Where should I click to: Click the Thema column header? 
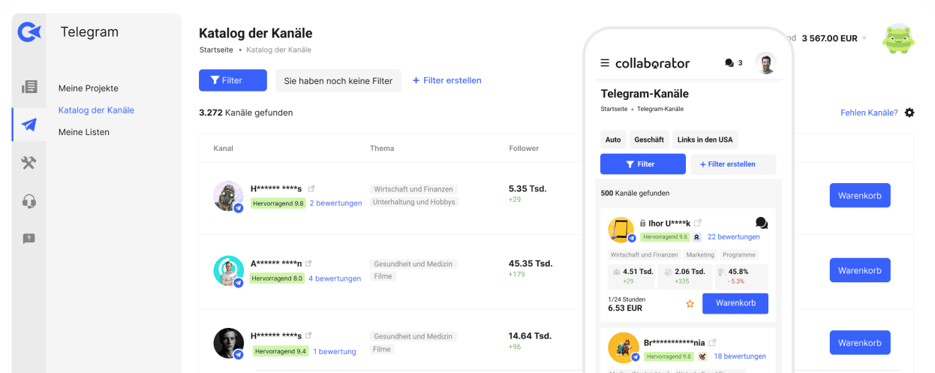pos(382,148)
